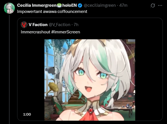Screen dimensions: 167x124
Task: Play the anime girl video thumbnail
Action: (x=90, y=80)
